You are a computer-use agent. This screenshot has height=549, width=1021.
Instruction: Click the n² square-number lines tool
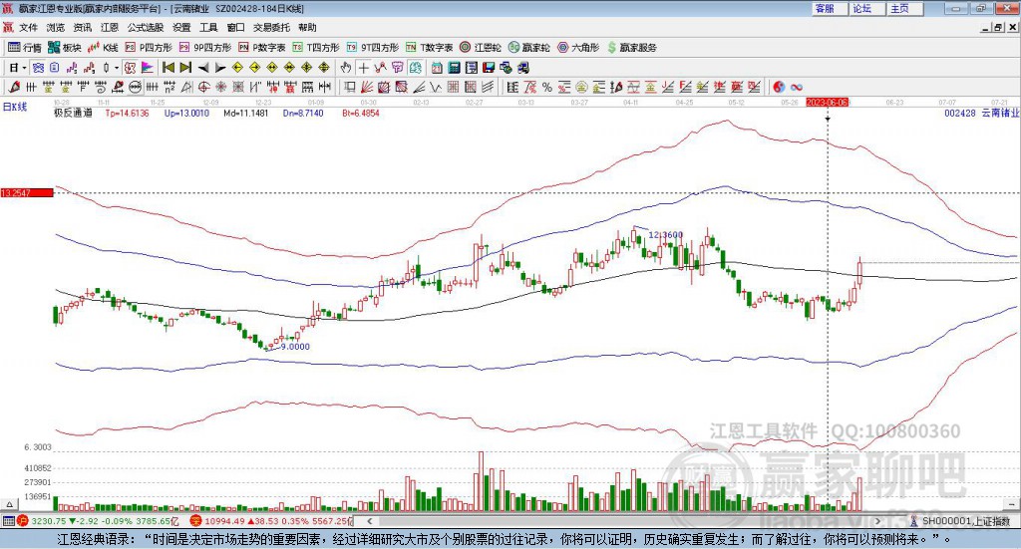170,87
